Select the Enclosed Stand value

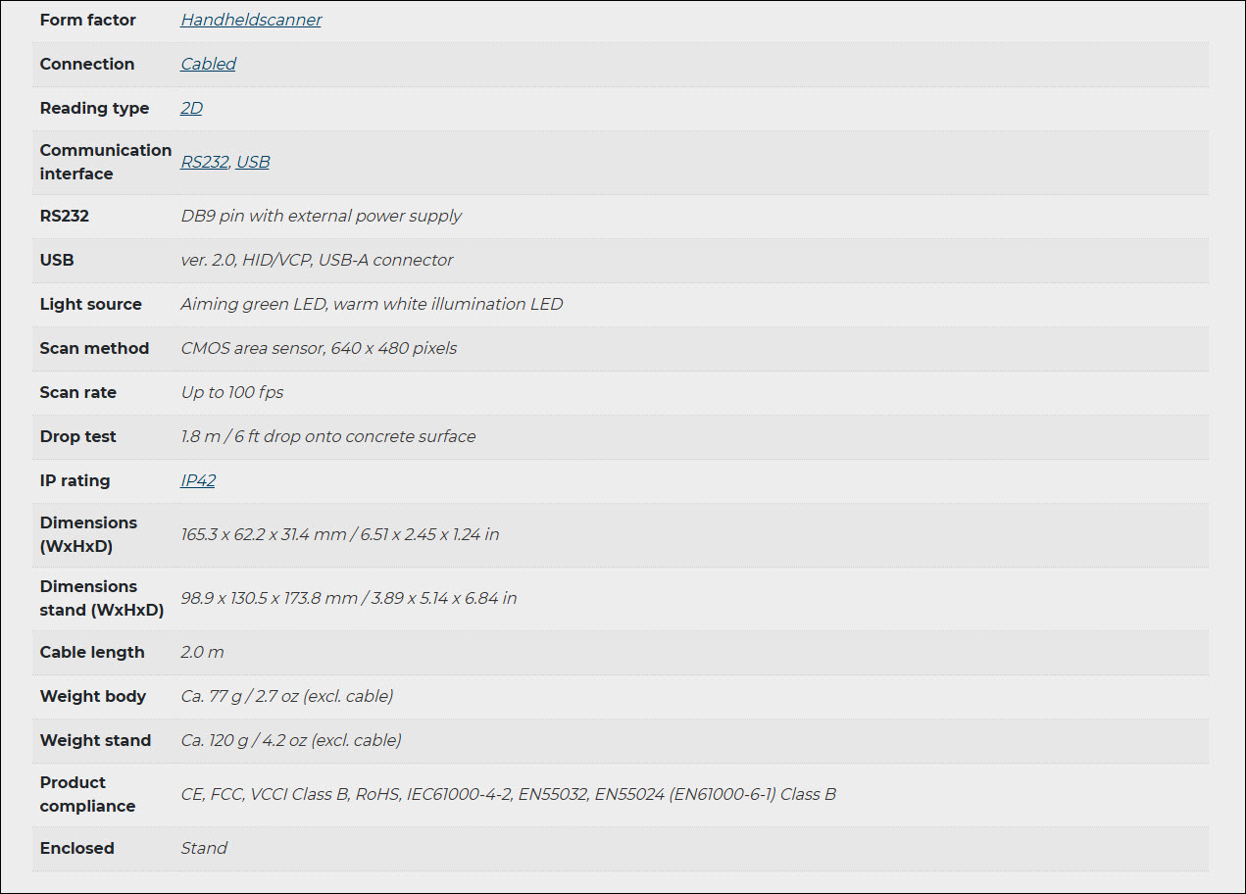(x=204, y=848)
